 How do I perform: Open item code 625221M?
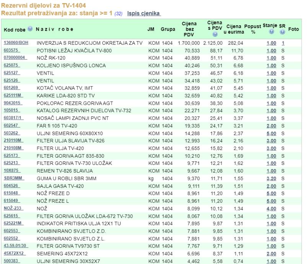point(13,223)
